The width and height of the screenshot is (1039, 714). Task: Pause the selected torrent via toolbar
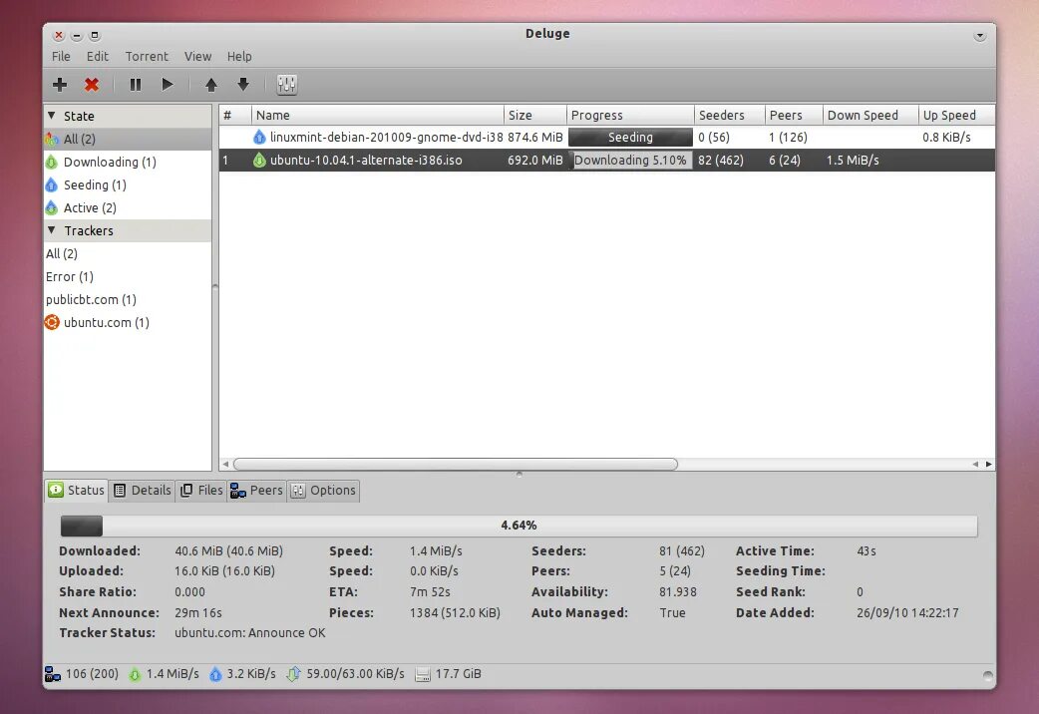(x=136, y=84)
